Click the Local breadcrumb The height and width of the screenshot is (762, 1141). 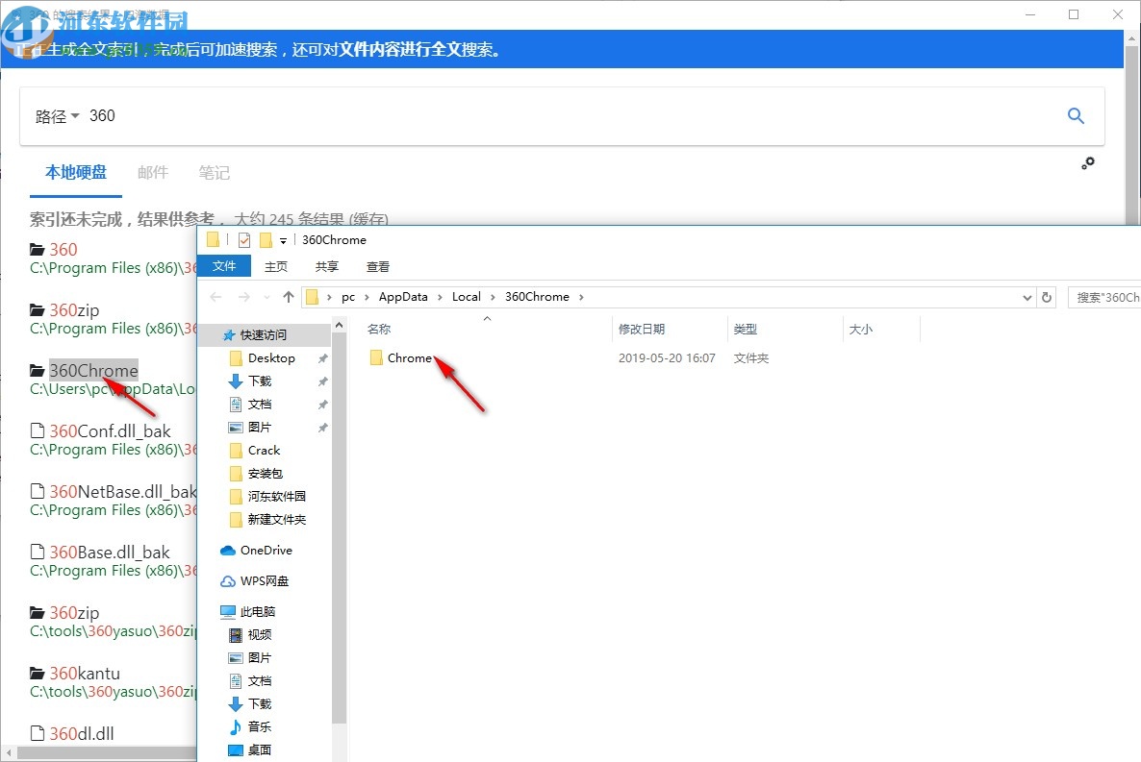click(467, 297)
